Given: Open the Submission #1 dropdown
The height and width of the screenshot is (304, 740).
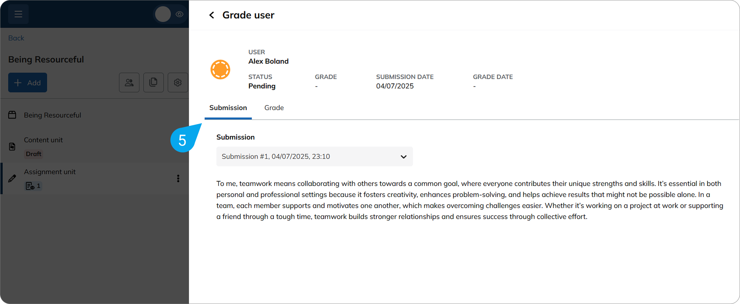Looking at the screenshot, I should (314, 156).
